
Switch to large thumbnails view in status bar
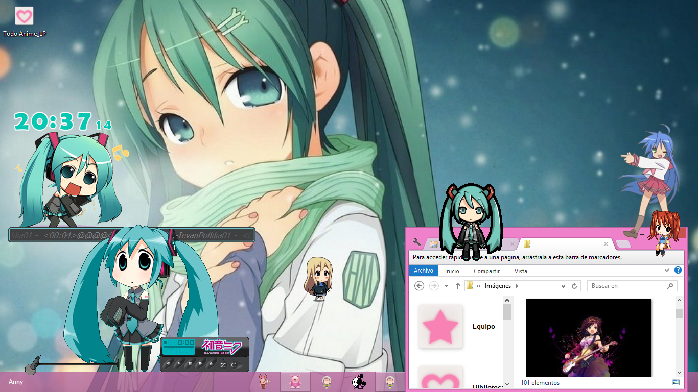coord(676,382)
